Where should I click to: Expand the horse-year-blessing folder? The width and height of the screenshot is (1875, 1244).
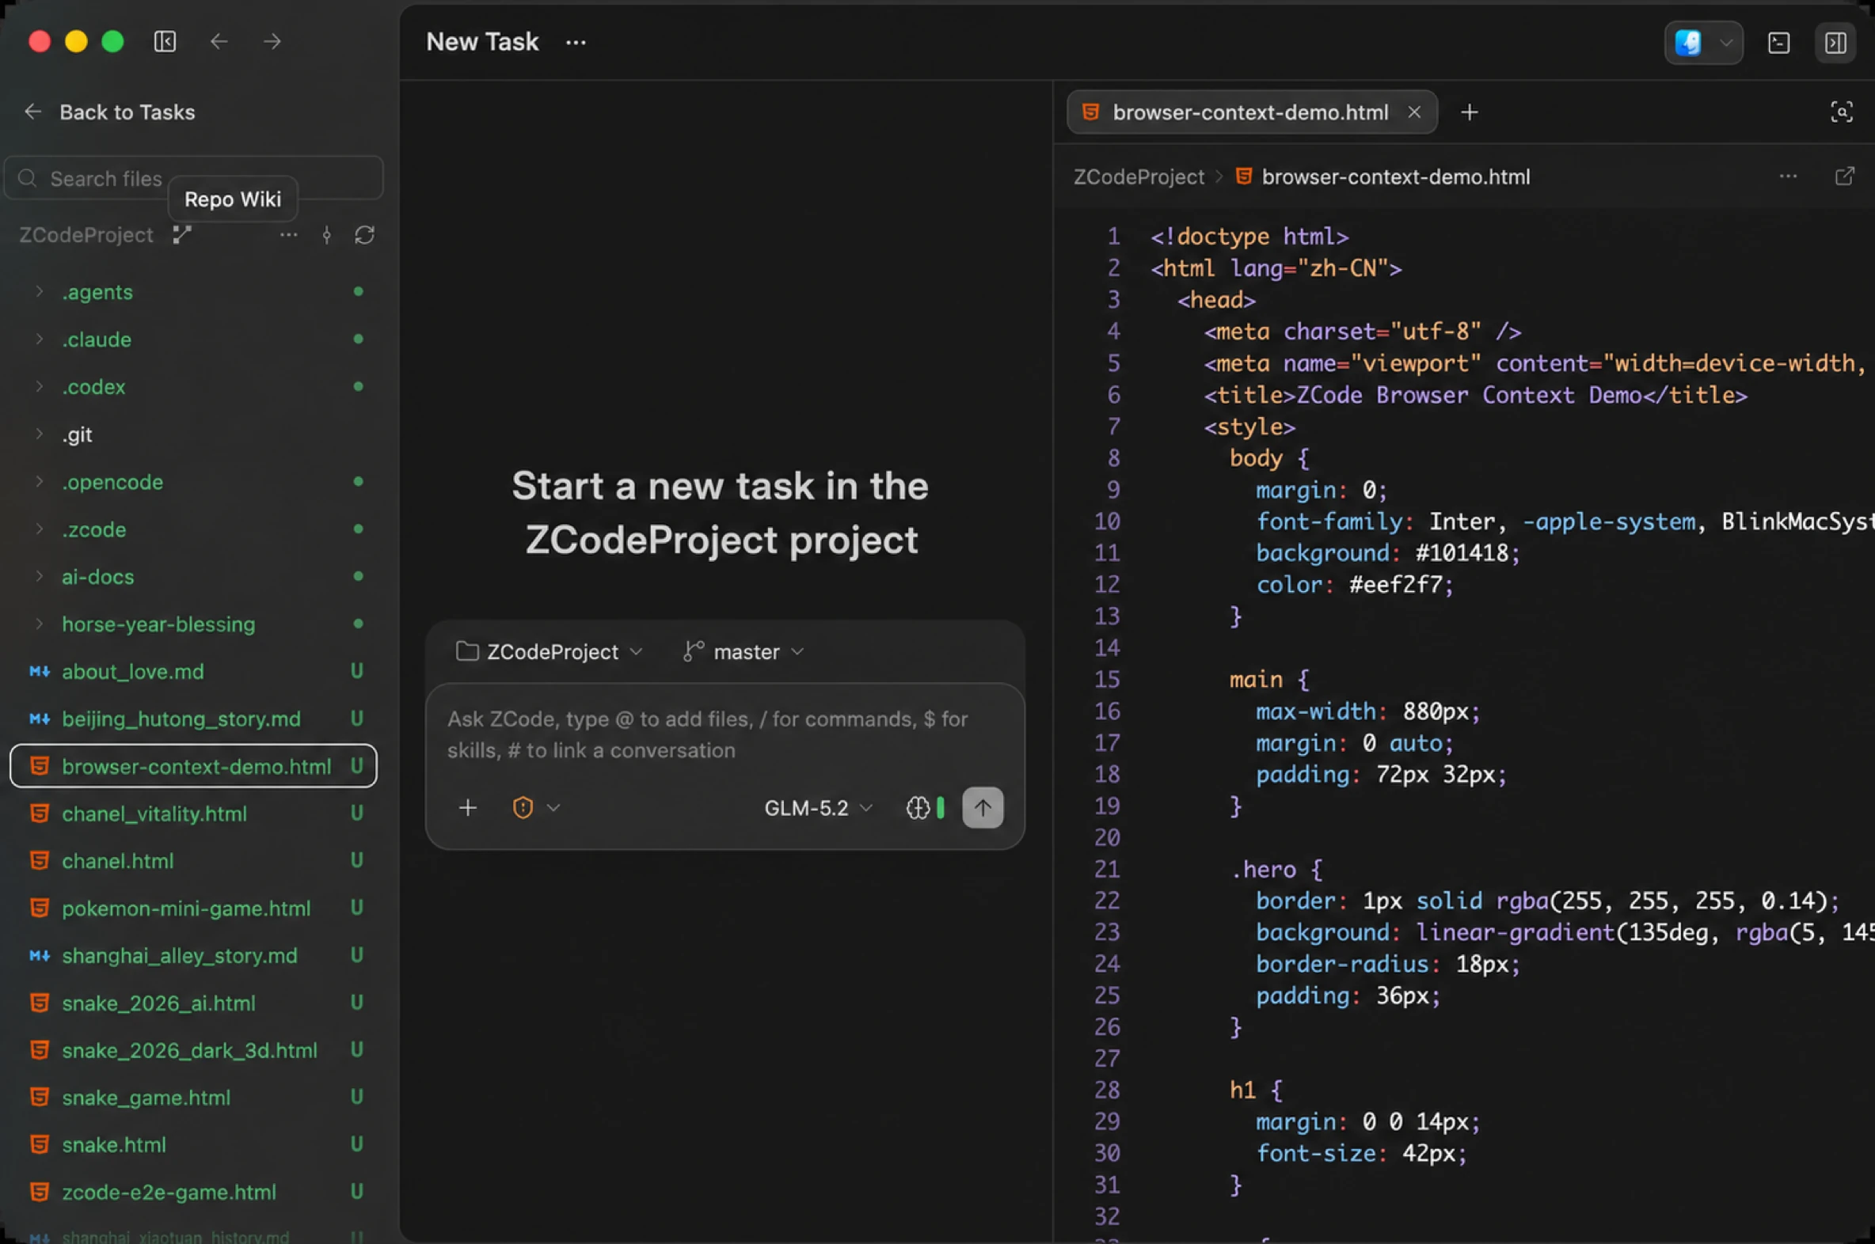[193, 624]
